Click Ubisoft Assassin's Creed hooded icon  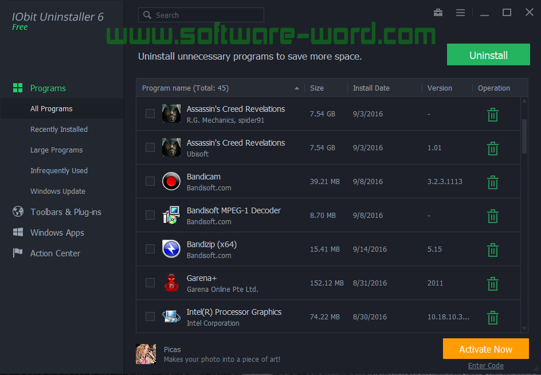tap(171, 147)
